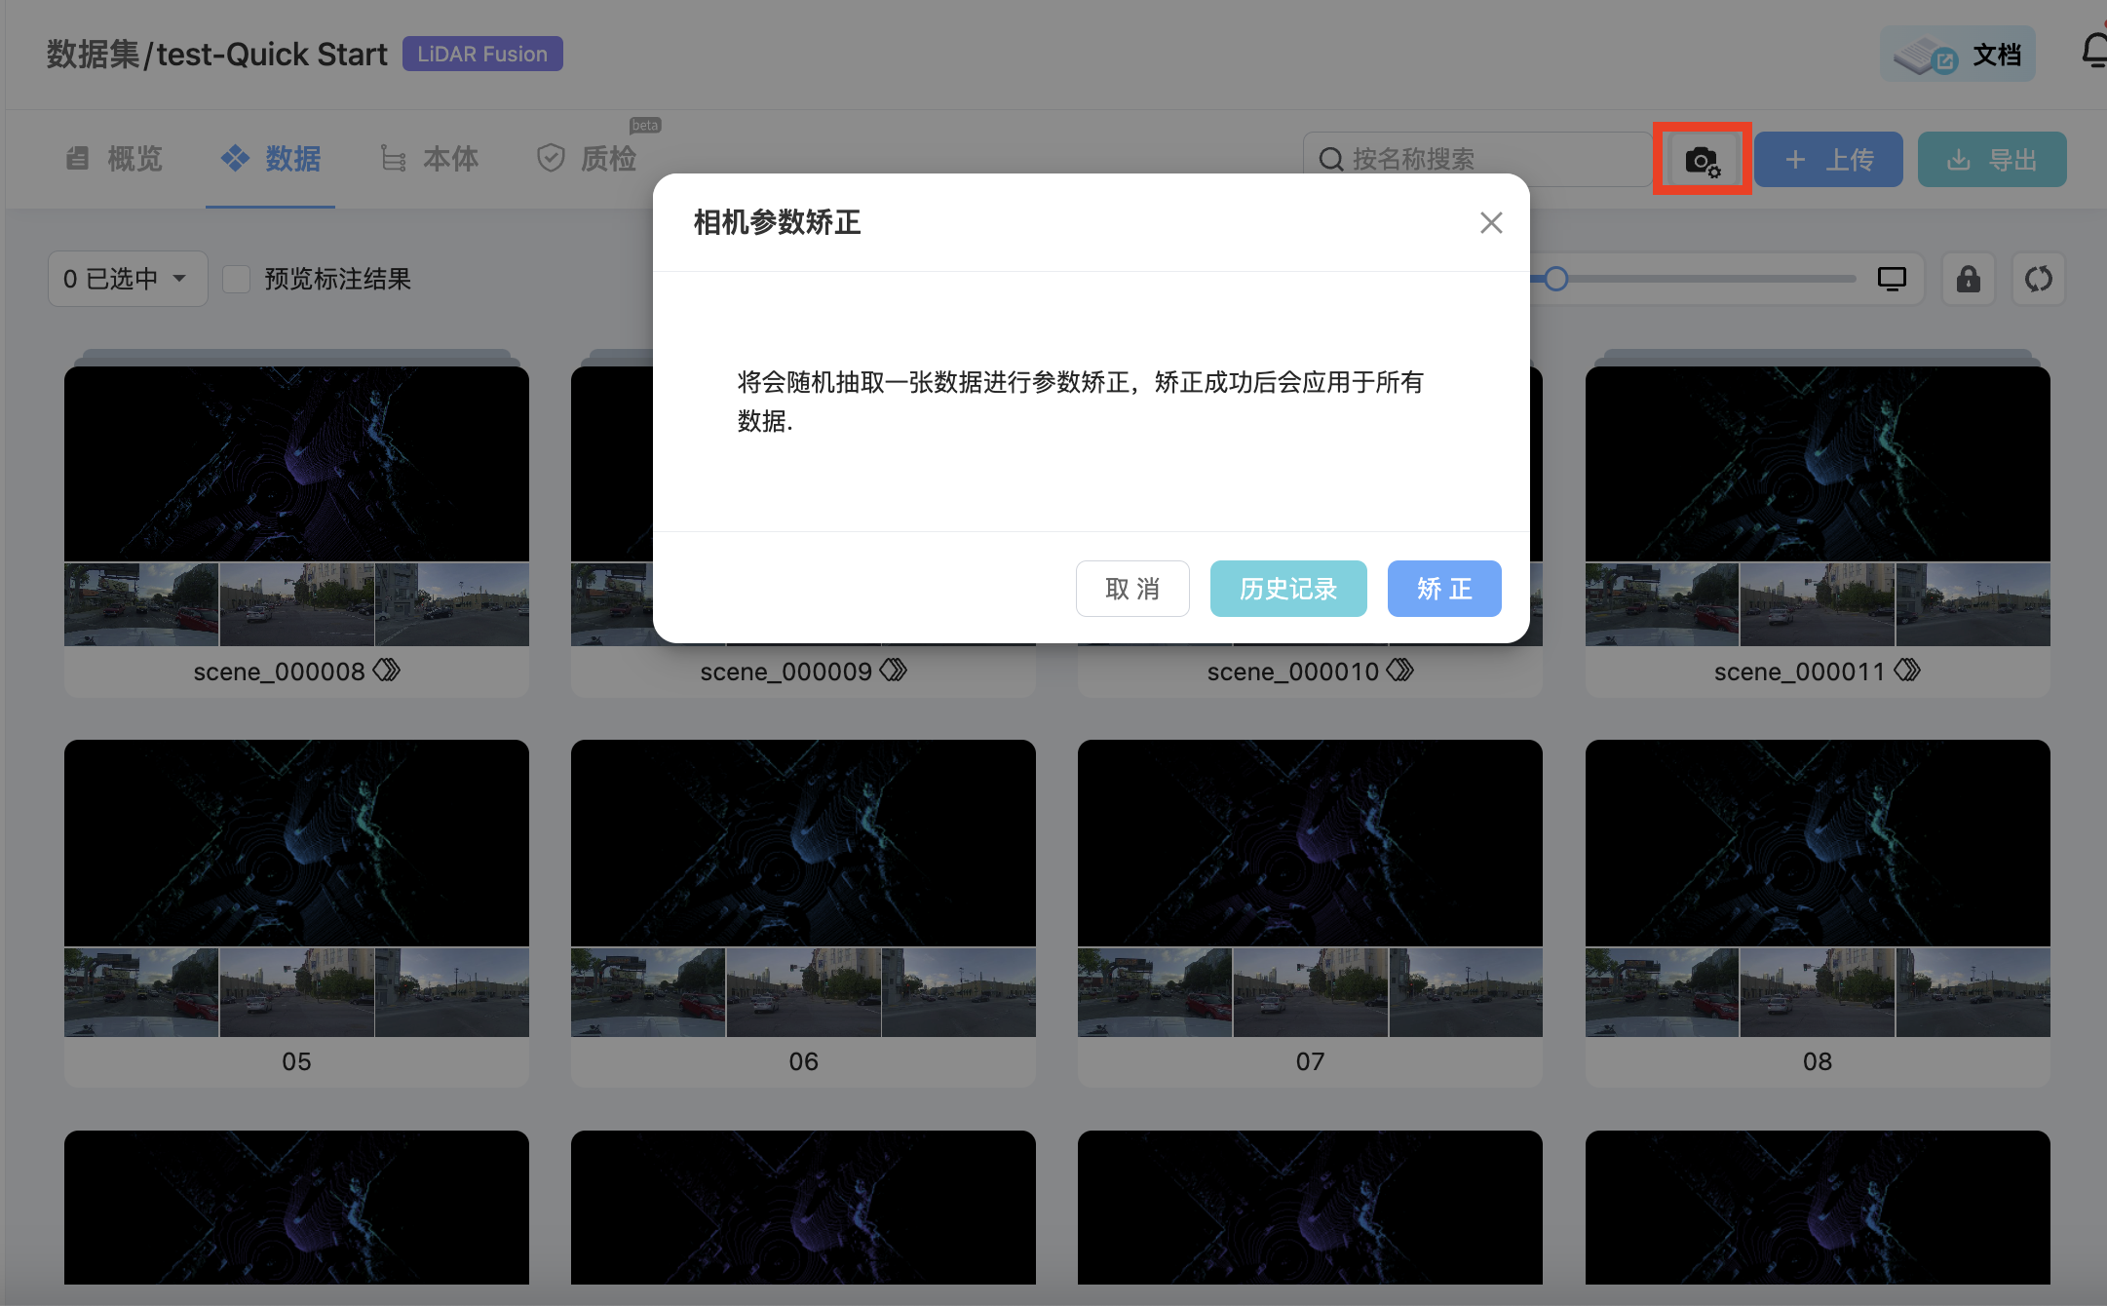Click the 数据集/test-Quick Start breadcrumb title
This screenshot has height=1306, width=2107.
tap(216, 55)
